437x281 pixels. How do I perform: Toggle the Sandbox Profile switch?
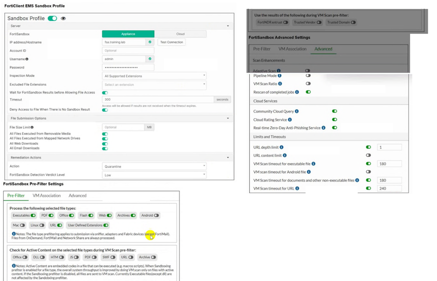coord(53,19)
